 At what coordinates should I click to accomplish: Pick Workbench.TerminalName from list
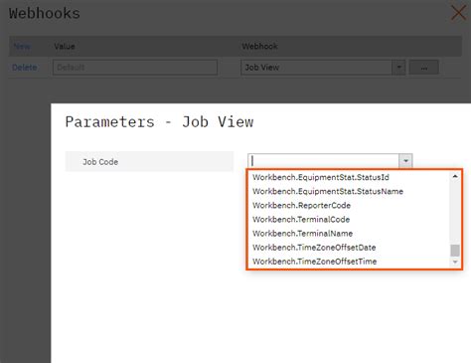pyautogui.click(x=302, y=234)
